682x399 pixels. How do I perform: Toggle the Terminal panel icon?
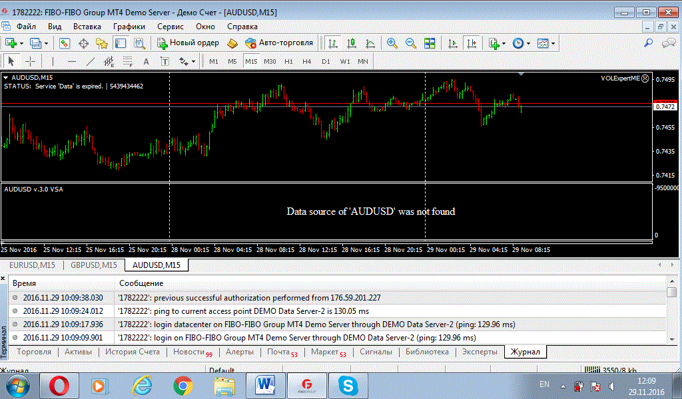pos(121,43)
